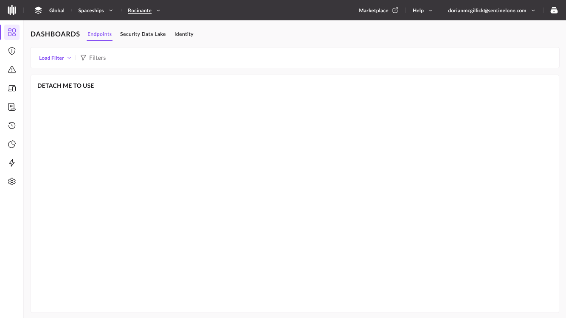This screenshot has width=566, height=318.
Task: Expand the Help menu
Action: pyautogui.click(x=422, y=11)
